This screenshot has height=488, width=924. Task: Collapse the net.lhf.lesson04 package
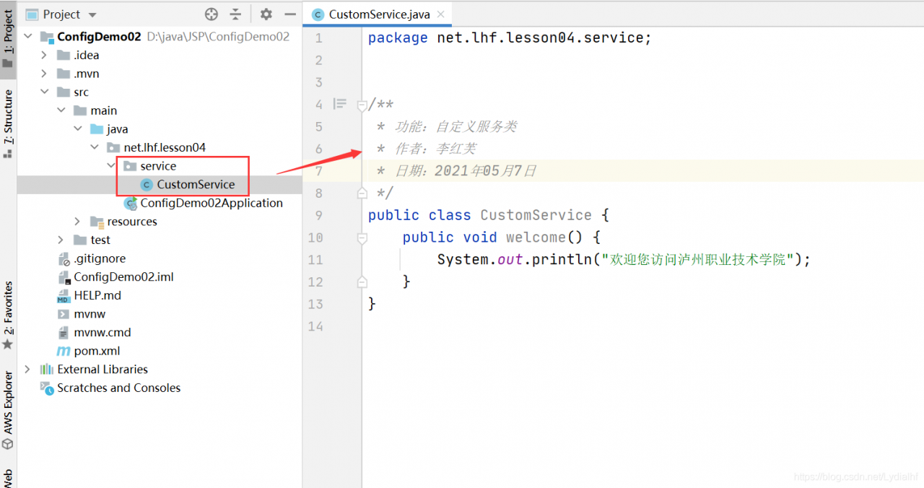(x=95, y=147)
